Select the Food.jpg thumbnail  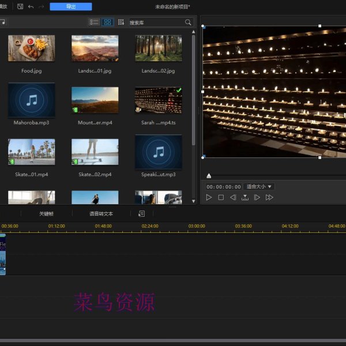32,48
